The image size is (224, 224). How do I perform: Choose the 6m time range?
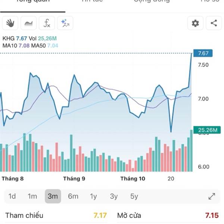click(x=73, y=196)
